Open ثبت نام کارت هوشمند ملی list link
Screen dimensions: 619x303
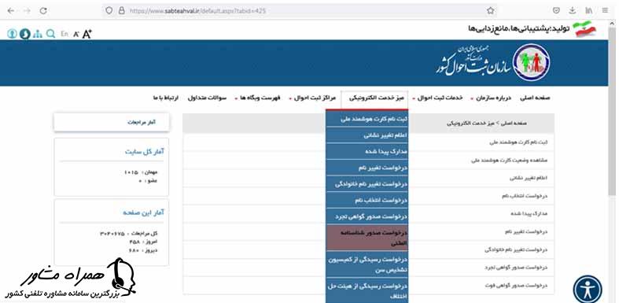(x=518, y=142)
